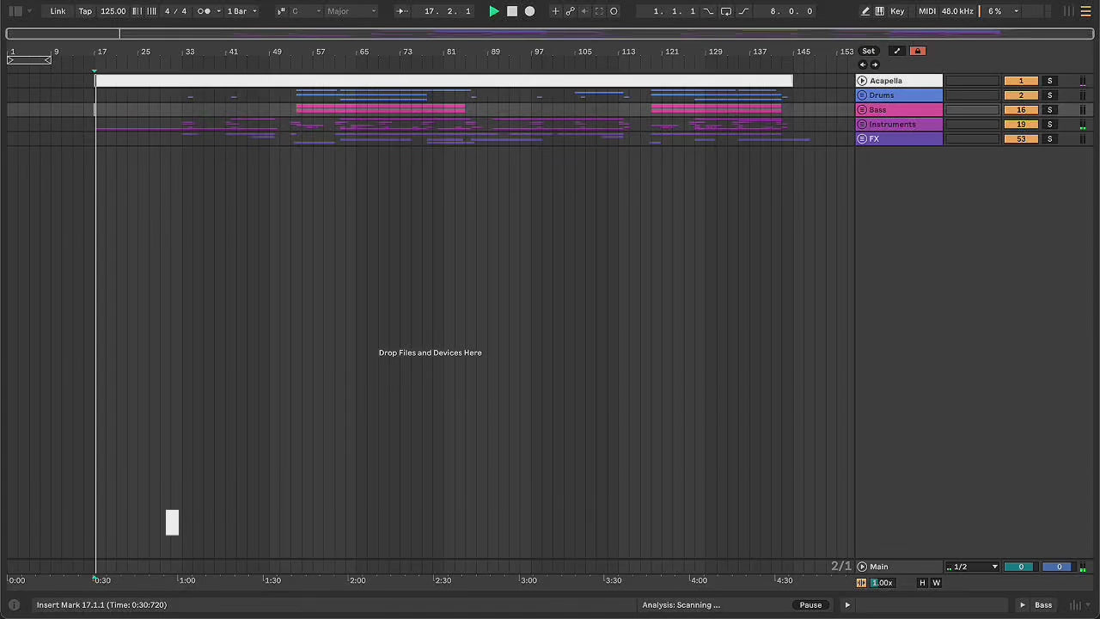Click the Pause analysis button
The image size is (1100, 619).
click(x=810, y=605)
